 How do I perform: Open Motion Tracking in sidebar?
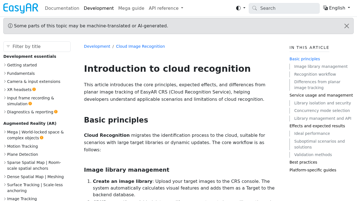point(22,146)
